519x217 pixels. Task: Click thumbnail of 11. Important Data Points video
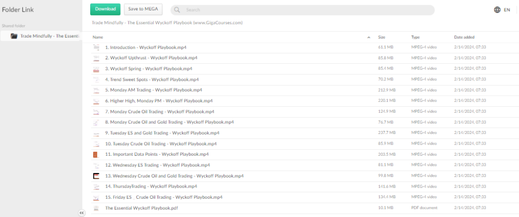(x=96, y=154)
